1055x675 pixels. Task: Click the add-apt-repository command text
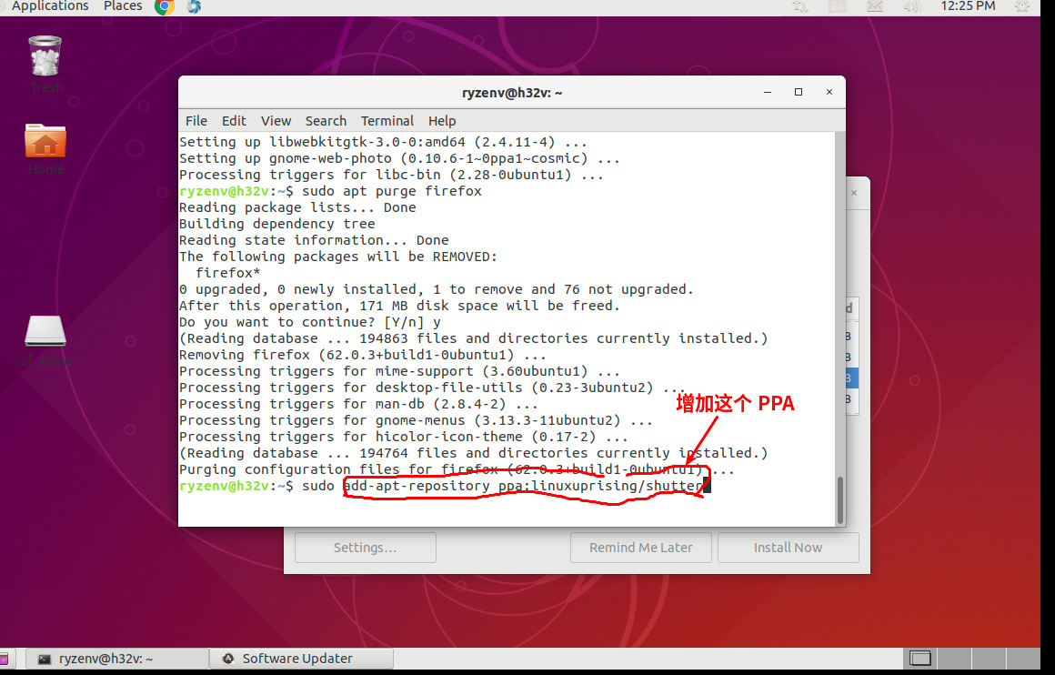pyautogui.click(x=524, y=486)
